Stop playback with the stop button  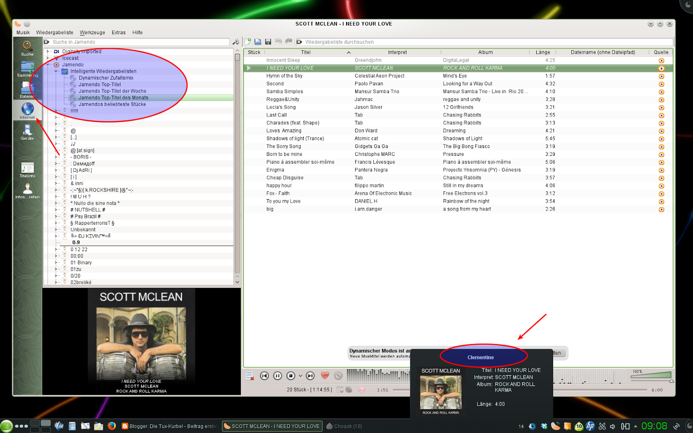(x=291, y=376)
